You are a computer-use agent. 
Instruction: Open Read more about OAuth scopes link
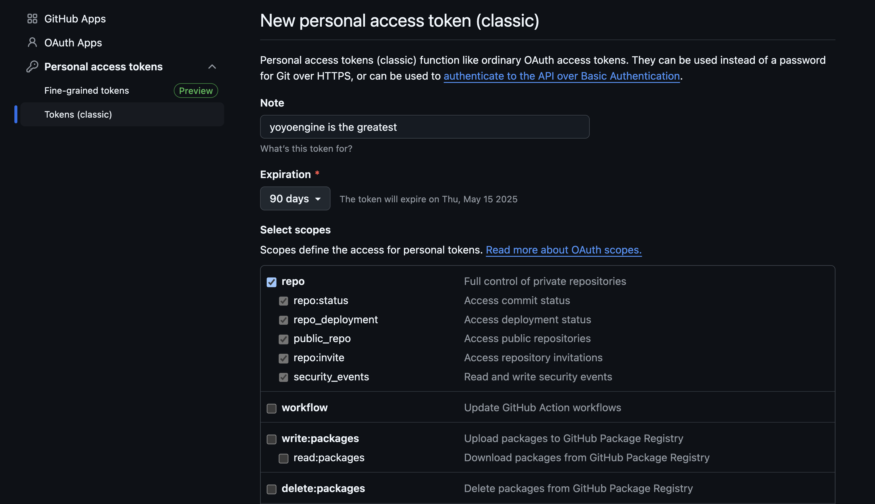point(563,250)
